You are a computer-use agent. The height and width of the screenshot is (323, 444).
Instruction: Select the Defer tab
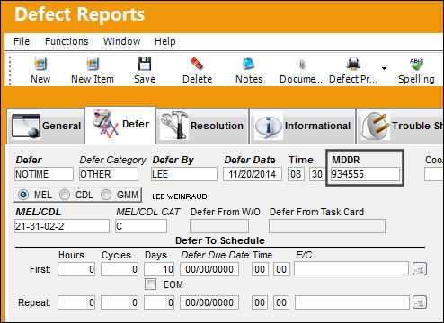pyautogui.click(x=120, y=125)
